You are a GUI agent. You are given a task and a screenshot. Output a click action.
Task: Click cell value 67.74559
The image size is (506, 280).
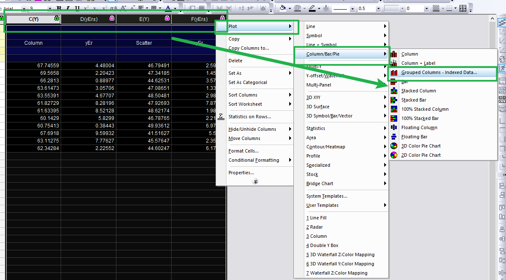pos(33,66)
